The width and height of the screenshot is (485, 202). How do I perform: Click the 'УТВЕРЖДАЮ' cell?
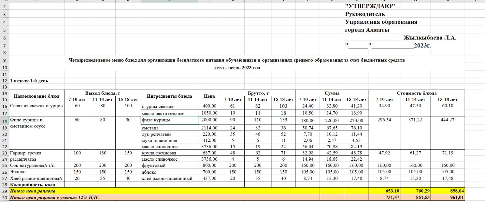[370, 6]
